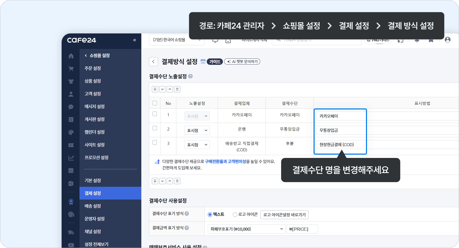Image resolution: width=459 pixels, height=248 pixels.
Task: Open the coupon promotion icon in sidebar
Action: click(x=71, y=145)
